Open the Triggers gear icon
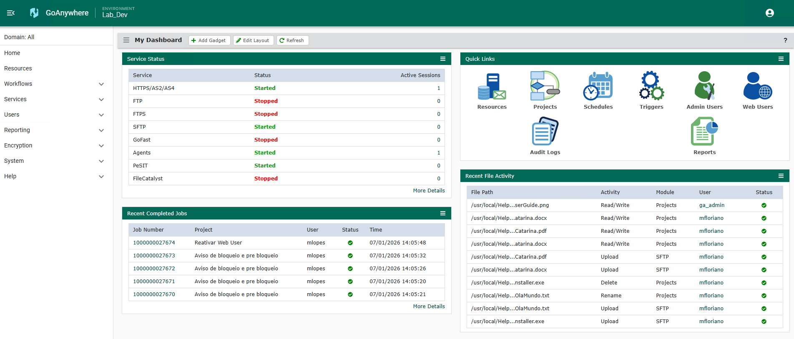This screenshot has height=339, width=794. (651, 86)
